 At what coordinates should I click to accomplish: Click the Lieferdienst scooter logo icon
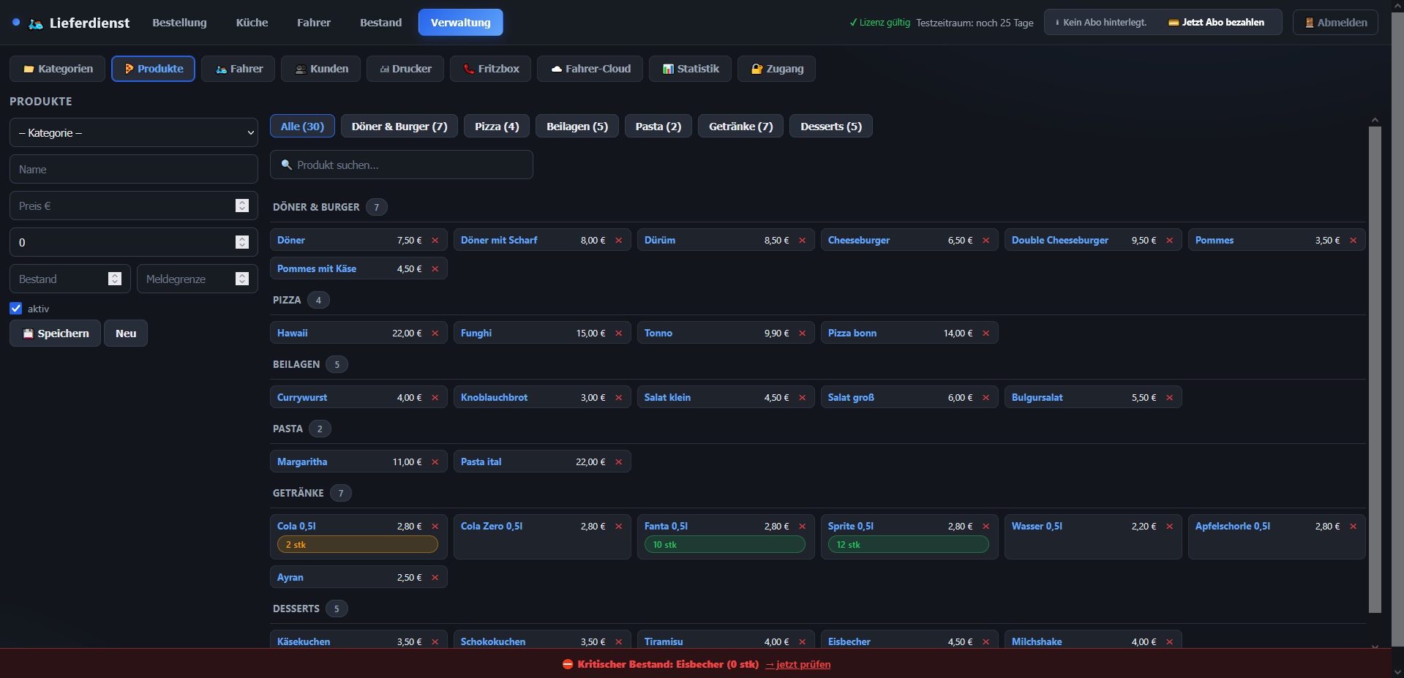36,23
